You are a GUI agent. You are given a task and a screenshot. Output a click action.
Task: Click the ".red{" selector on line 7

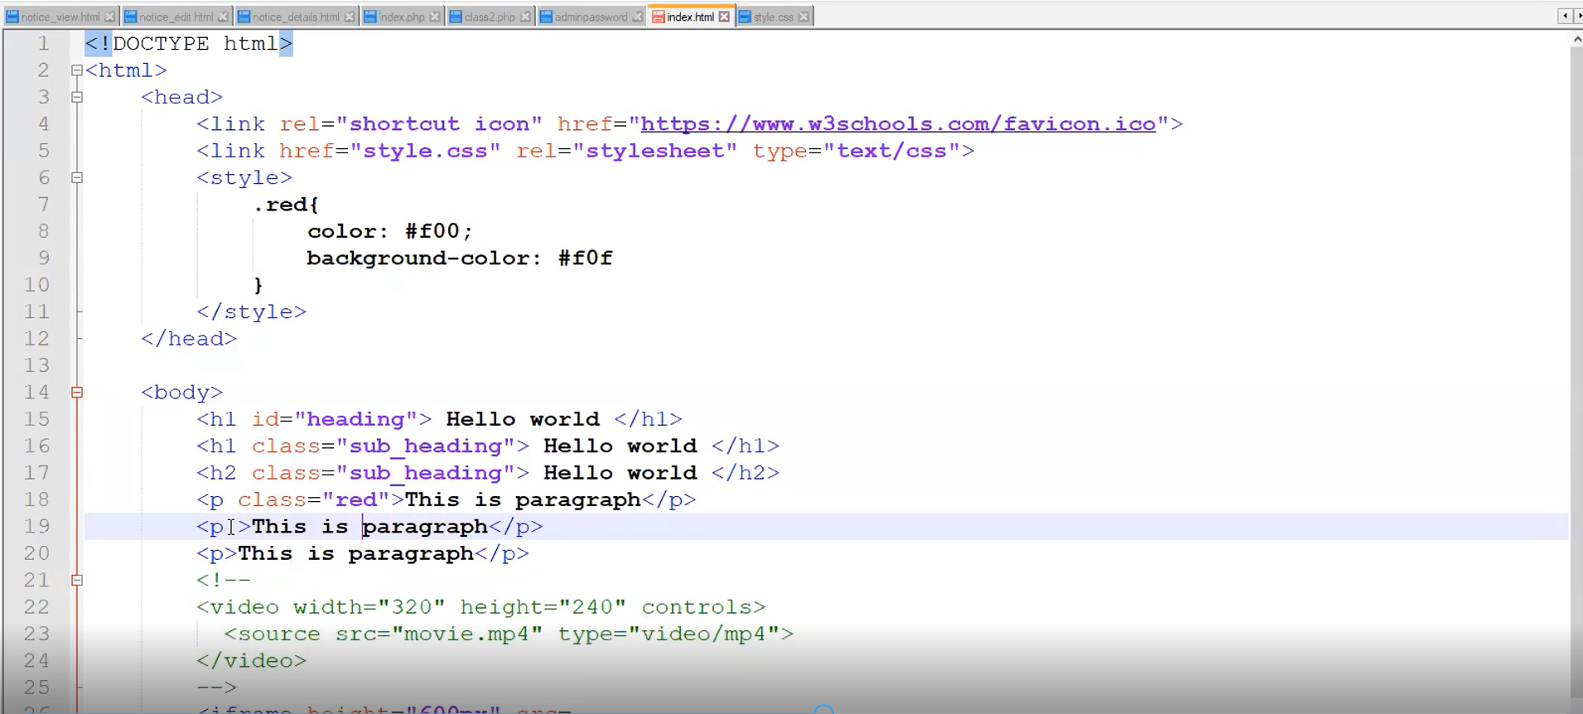[287, 205]
